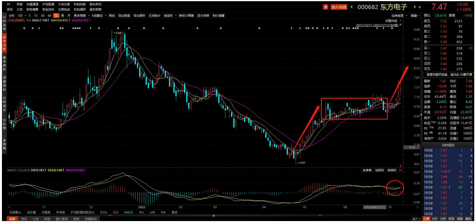Switch chart to 周 weekly period
475x223 pixels.
pos(63,16)
